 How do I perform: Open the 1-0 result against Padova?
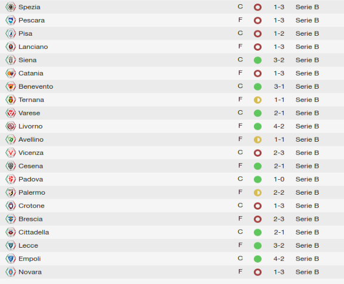tap(279, 179)
